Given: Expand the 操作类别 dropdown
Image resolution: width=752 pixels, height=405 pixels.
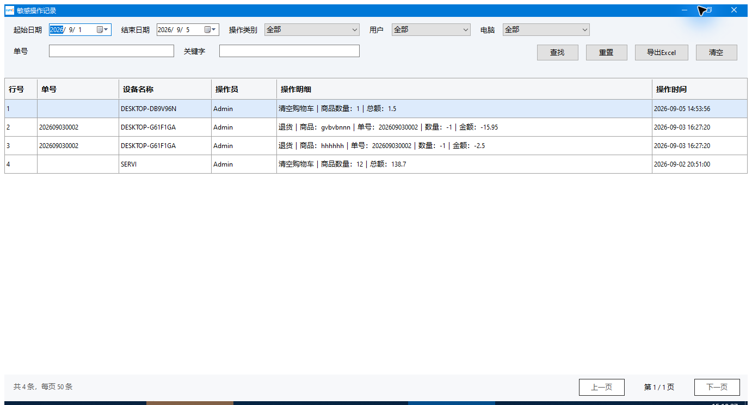Looking at the screenshot, I should [x=312, y=30].
